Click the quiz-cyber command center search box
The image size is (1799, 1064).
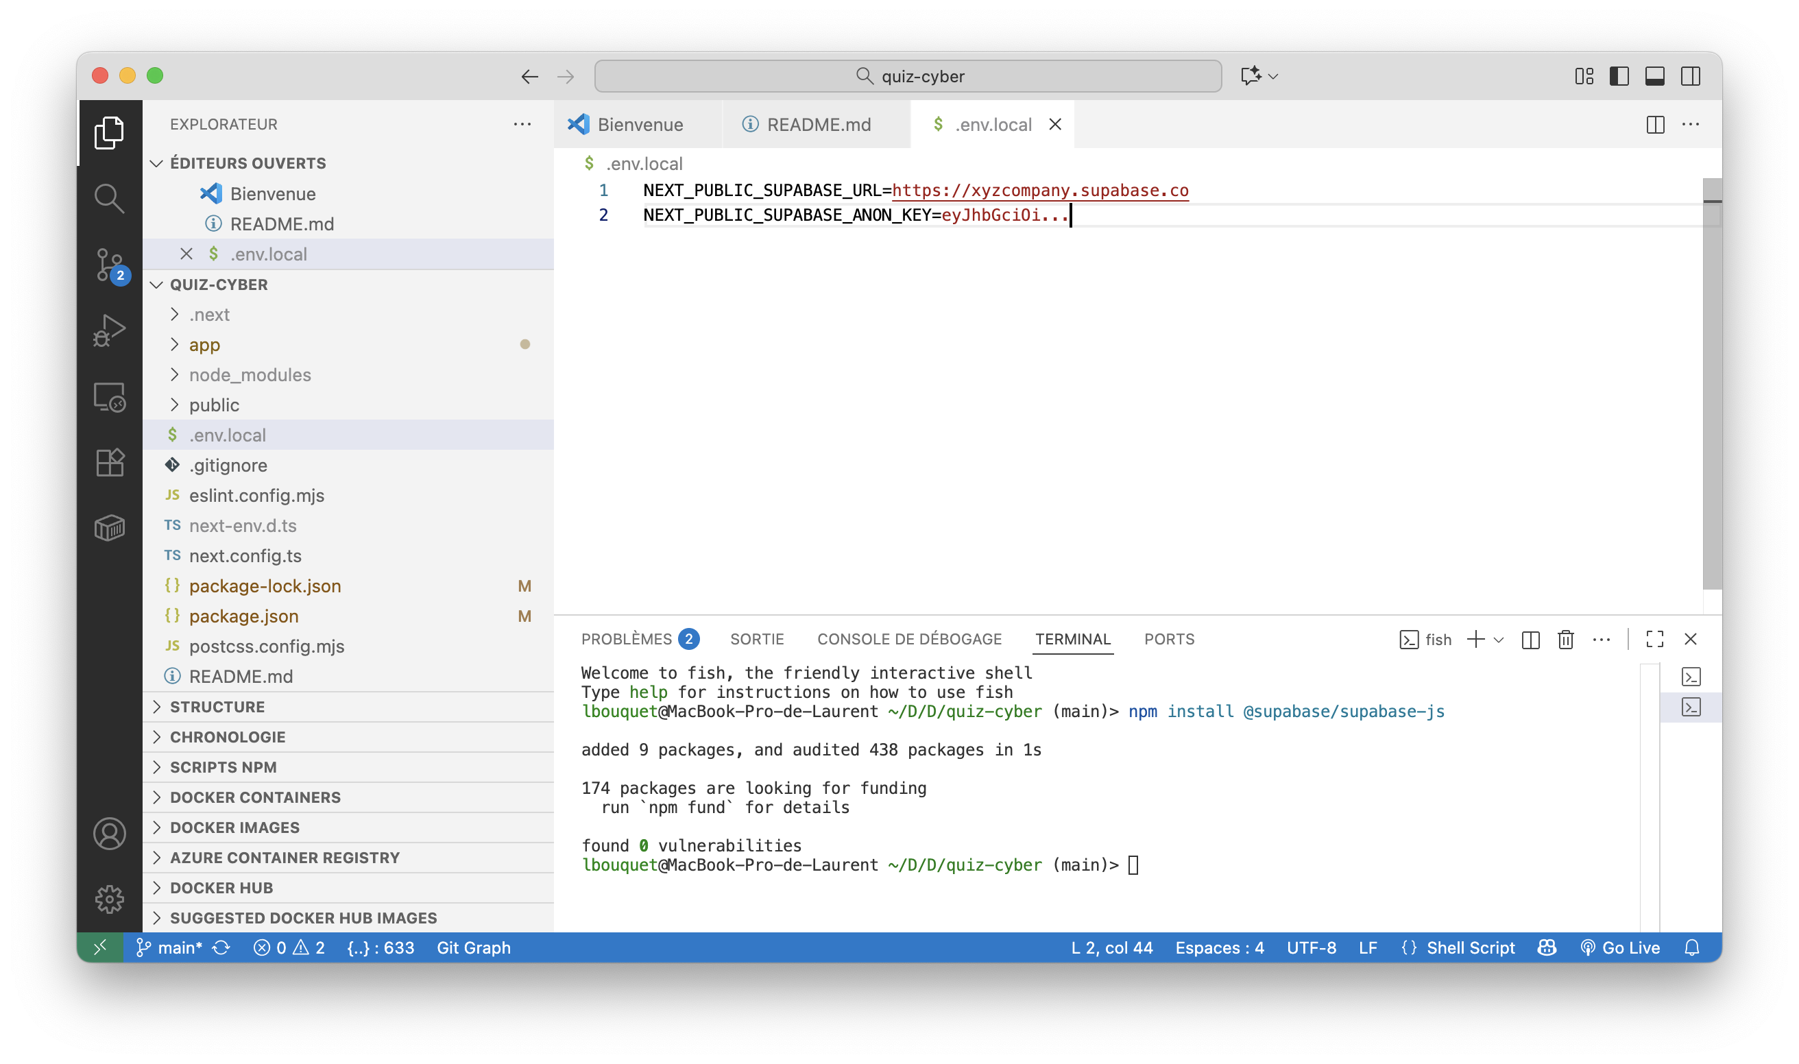[908, 76]
